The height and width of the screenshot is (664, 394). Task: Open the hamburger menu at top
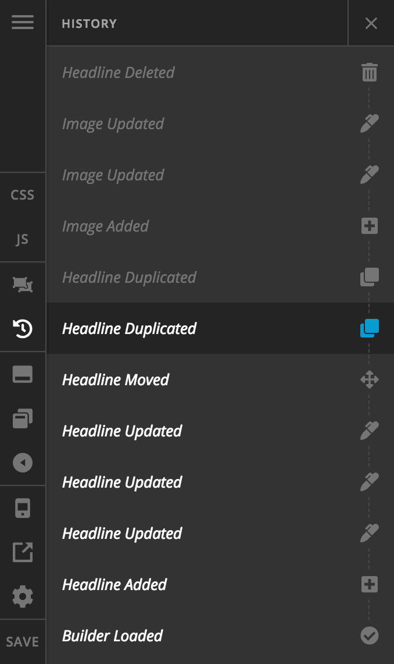22,23
